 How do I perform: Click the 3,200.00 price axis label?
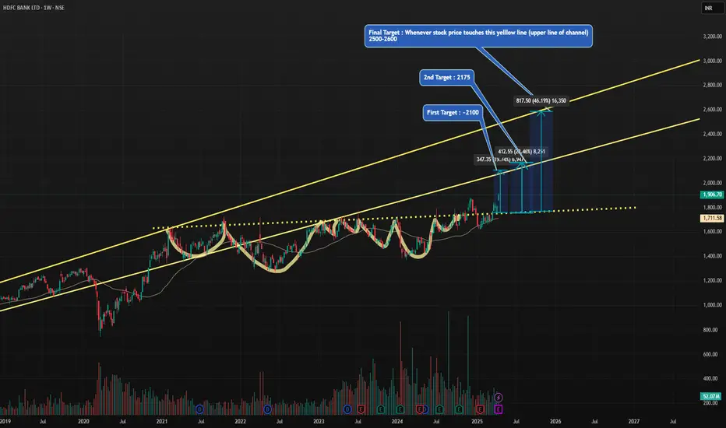point(712,36)
